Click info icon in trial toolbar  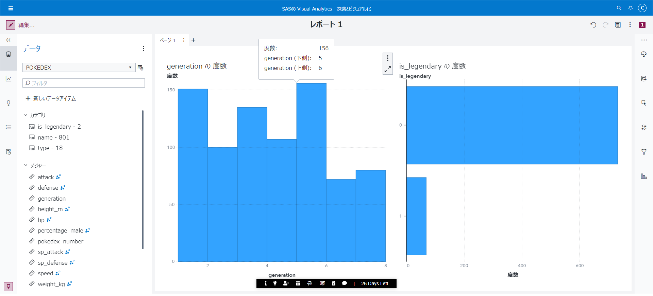pos(266,283)
